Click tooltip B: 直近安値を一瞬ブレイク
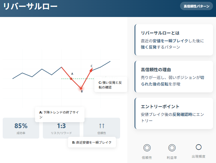The width and height of the screenshot is (216, 163). click(92, 142)
